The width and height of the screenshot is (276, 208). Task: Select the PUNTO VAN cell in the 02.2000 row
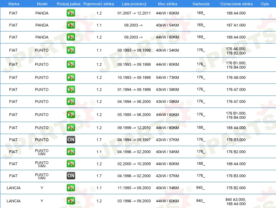42,164
